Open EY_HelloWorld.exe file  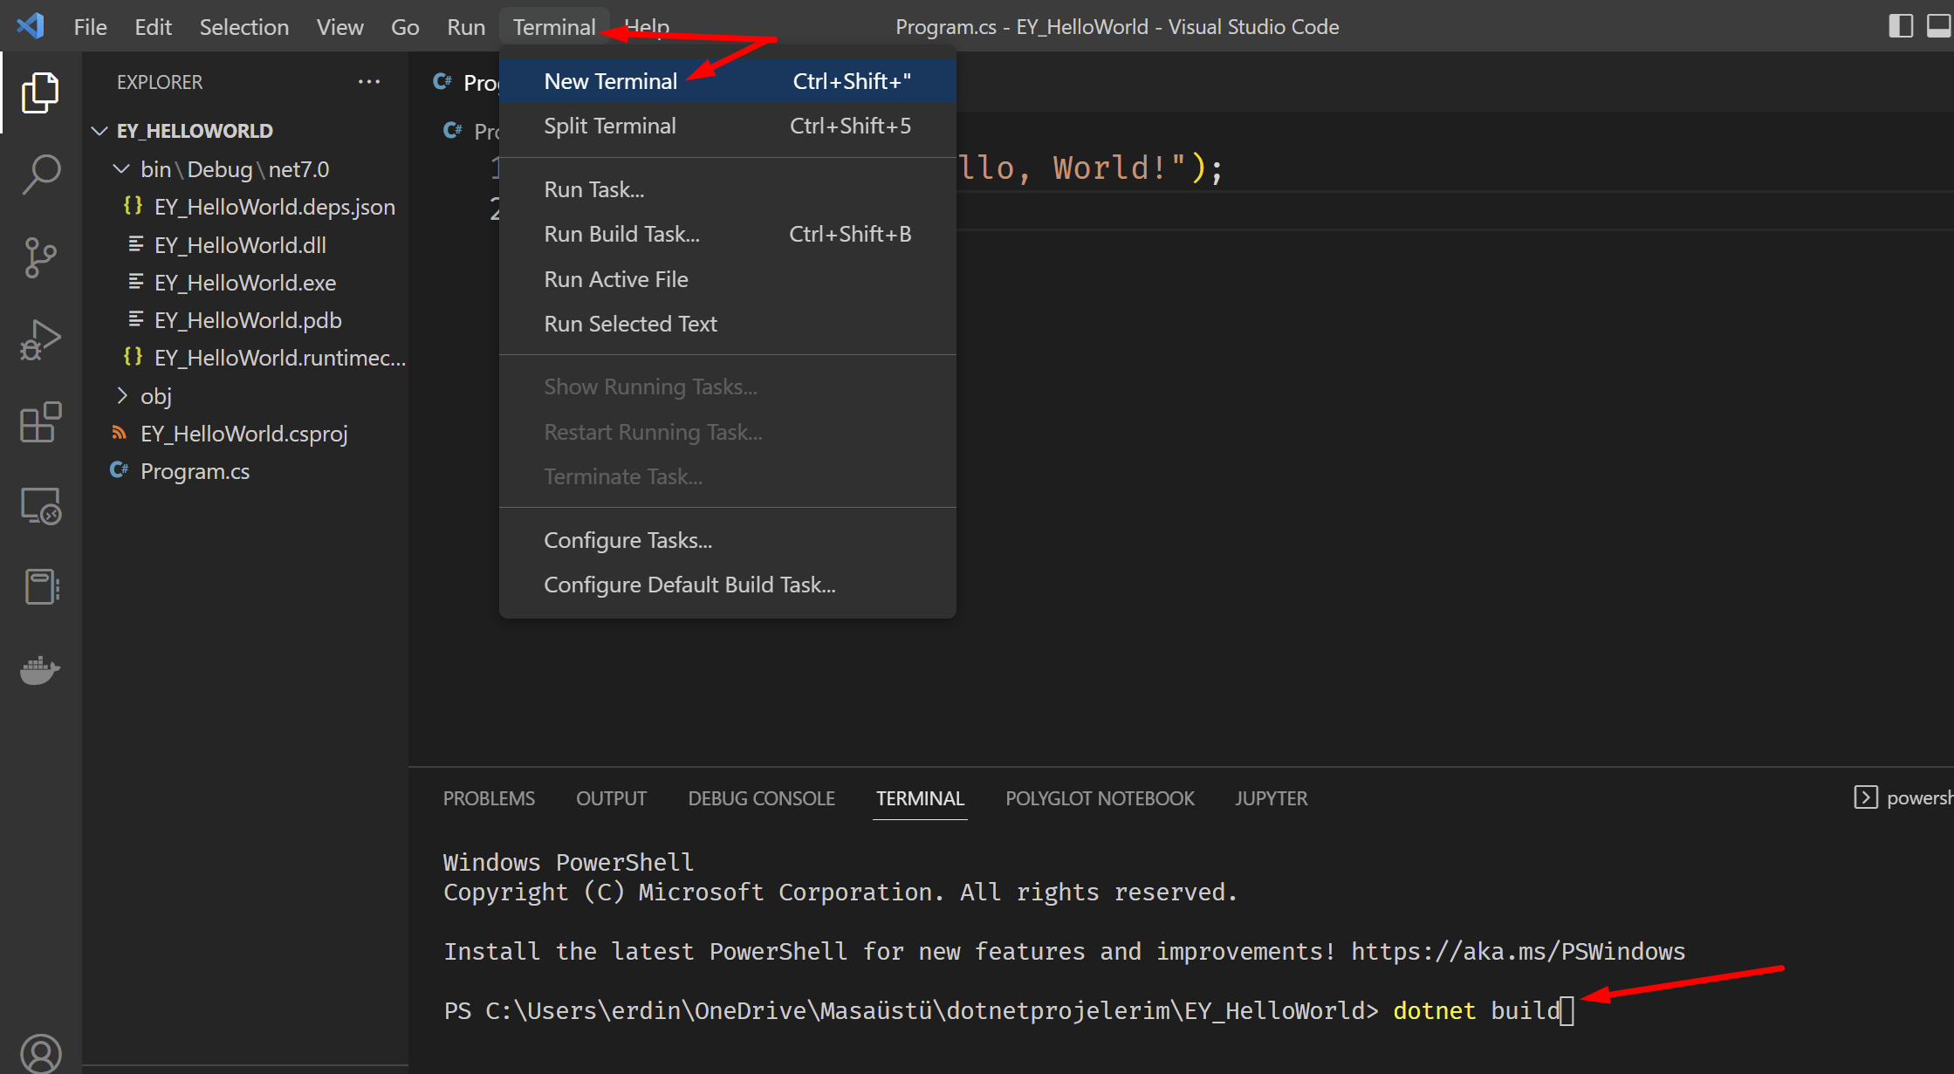pos(231,283)
